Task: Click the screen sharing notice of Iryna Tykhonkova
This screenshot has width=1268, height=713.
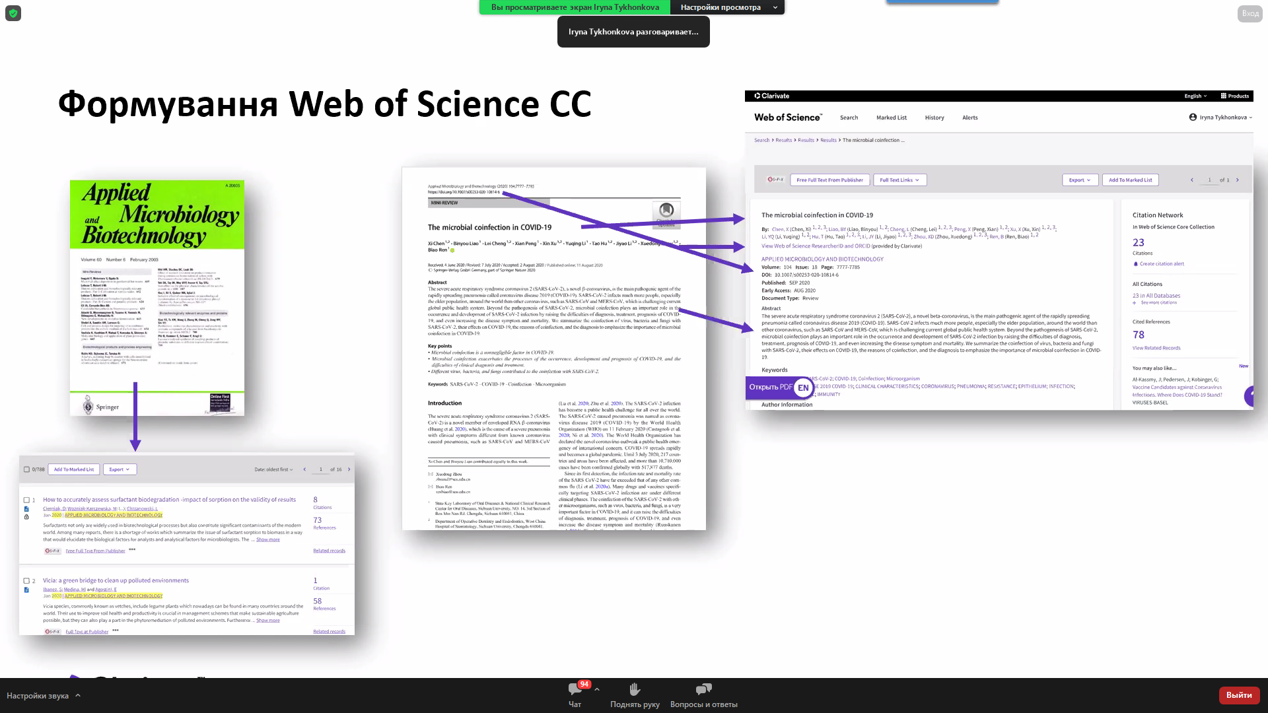Action: 575,7
